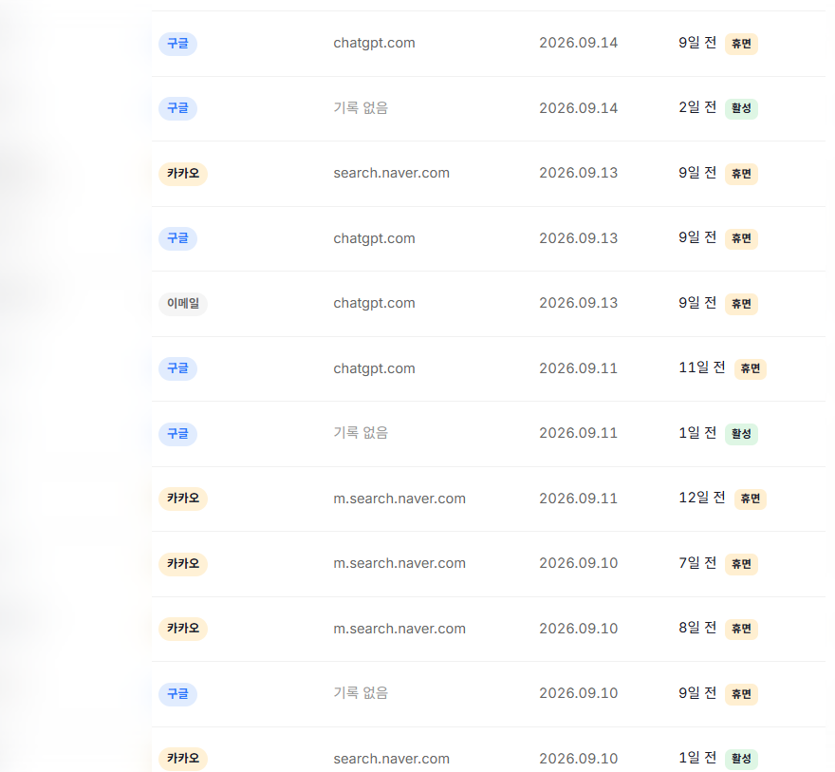Select the '8일 전' last-access cell
Image resolution: width=835 pixels, height=772 pixels.
click(697, 628)
